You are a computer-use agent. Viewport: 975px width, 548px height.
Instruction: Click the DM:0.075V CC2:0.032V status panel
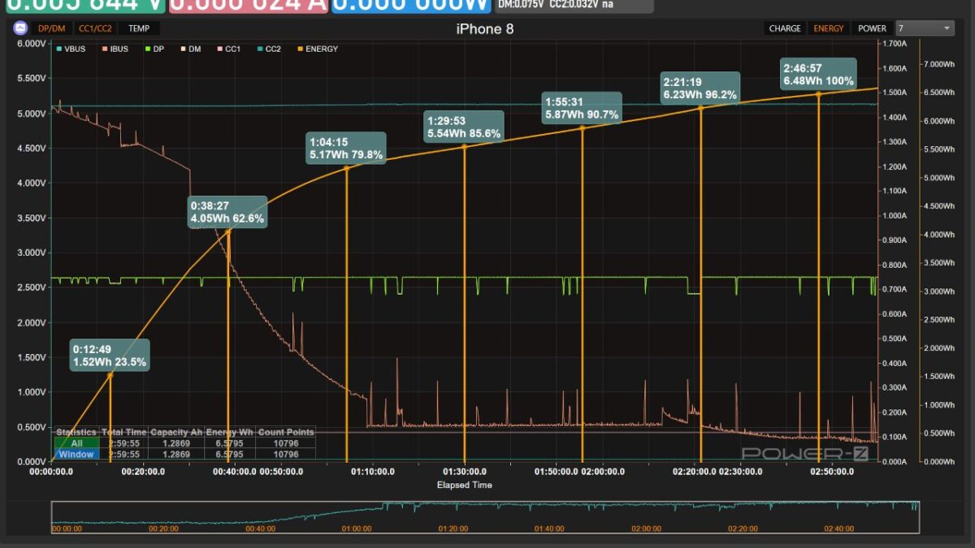coord(574,6)
